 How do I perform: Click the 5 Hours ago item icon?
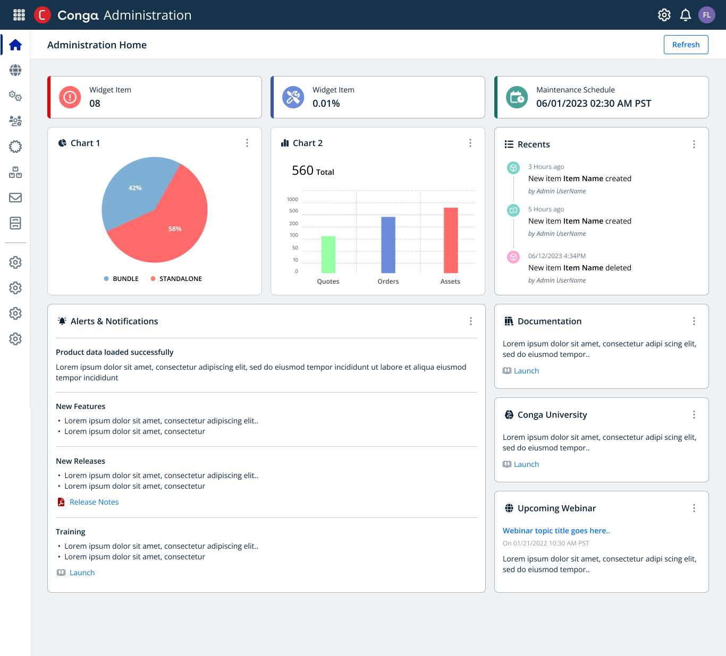click(x=513, y=210)
